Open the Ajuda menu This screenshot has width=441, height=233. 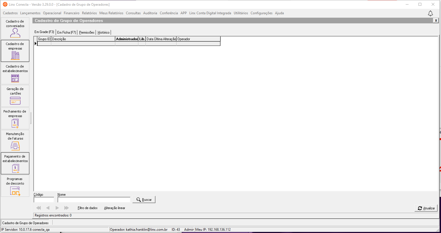(x=279, y=13)
